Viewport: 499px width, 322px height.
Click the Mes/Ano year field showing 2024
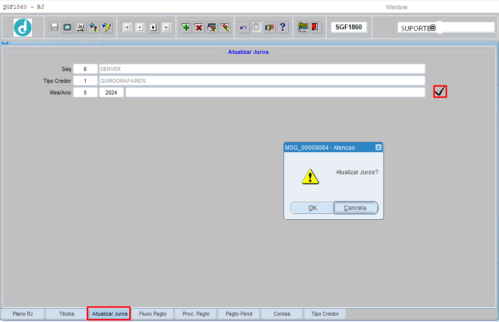(x=111, y=92)
